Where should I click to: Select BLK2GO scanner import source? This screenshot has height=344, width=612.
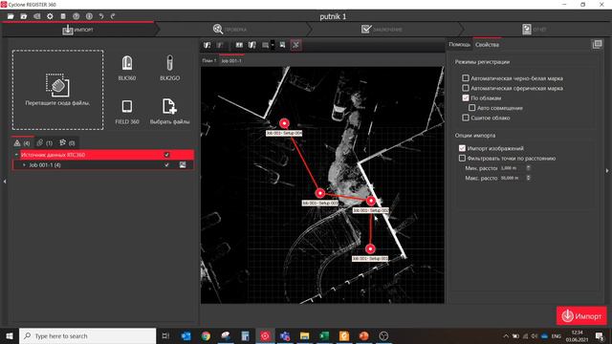click(x=170, y=68)
